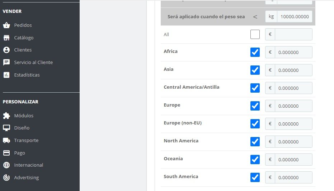Click the Asia price input field
The width and height of the screenshot is (334, 191).
point(293,70)
